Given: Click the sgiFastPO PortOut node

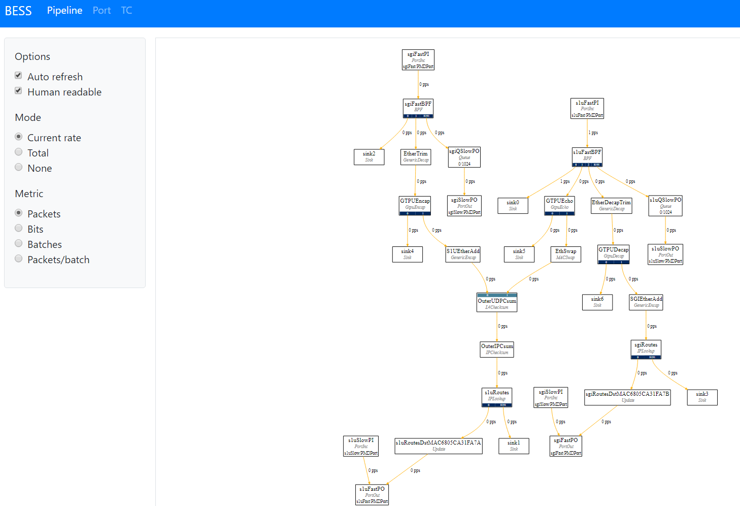Looking at the screenshot, I should point(566,447).
